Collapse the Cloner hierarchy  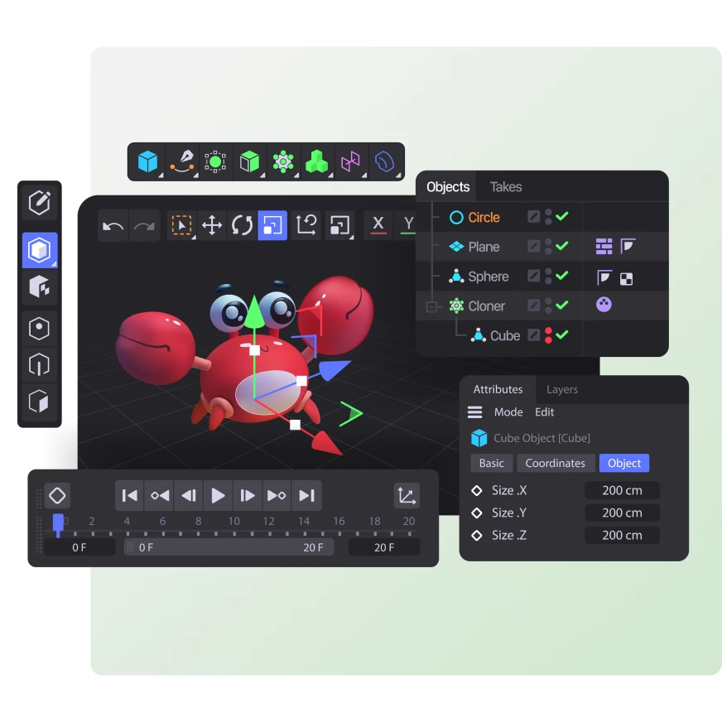pyautogui.click(x=431, y=306)
